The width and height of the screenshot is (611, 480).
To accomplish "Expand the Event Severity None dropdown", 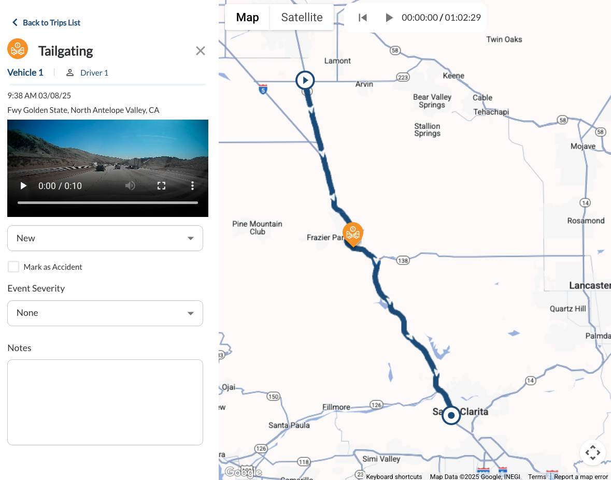I will click(105, 313).
